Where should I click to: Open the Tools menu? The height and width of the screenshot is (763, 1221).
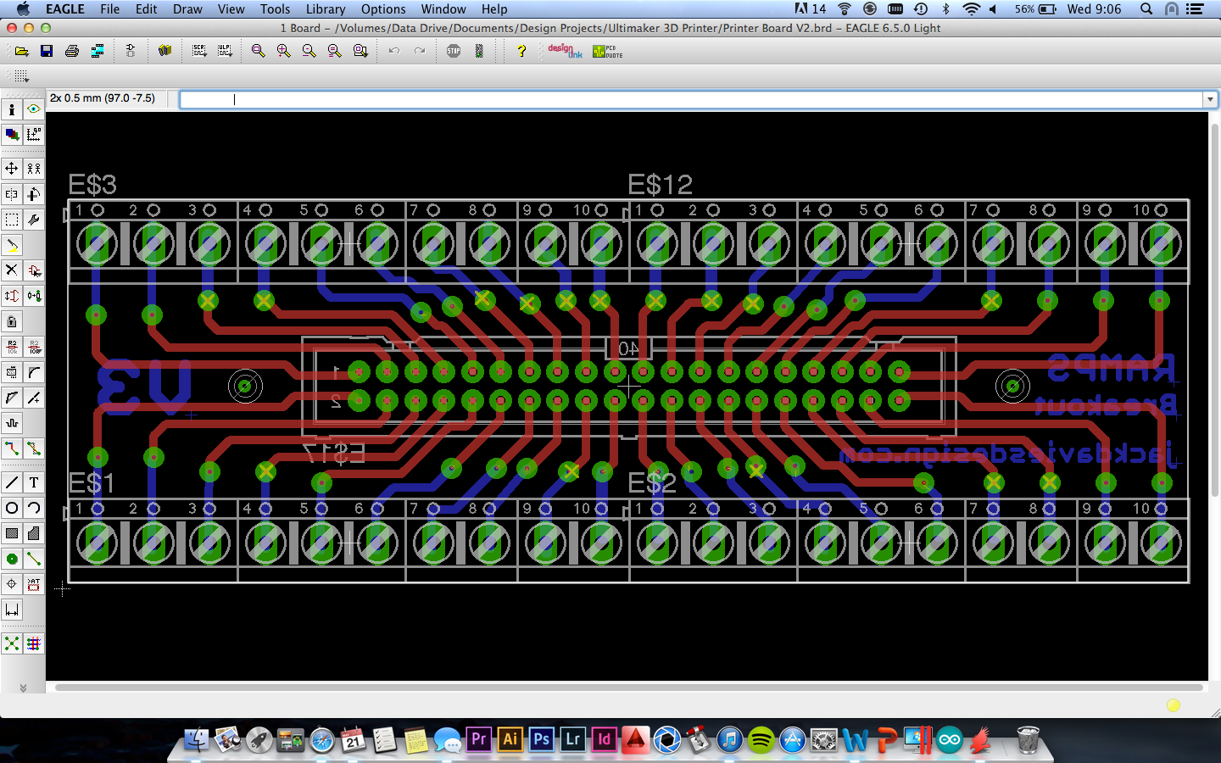coord(274,9)
